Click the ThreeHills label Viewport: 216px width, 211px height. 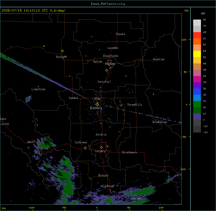click(135, 105)
